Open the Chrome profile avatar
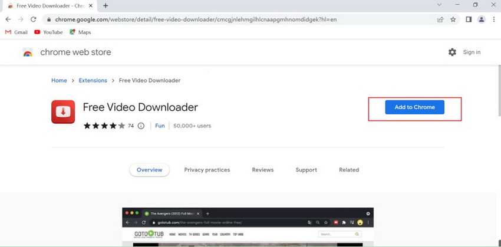501x247 pixels. [x=481, y=19]
